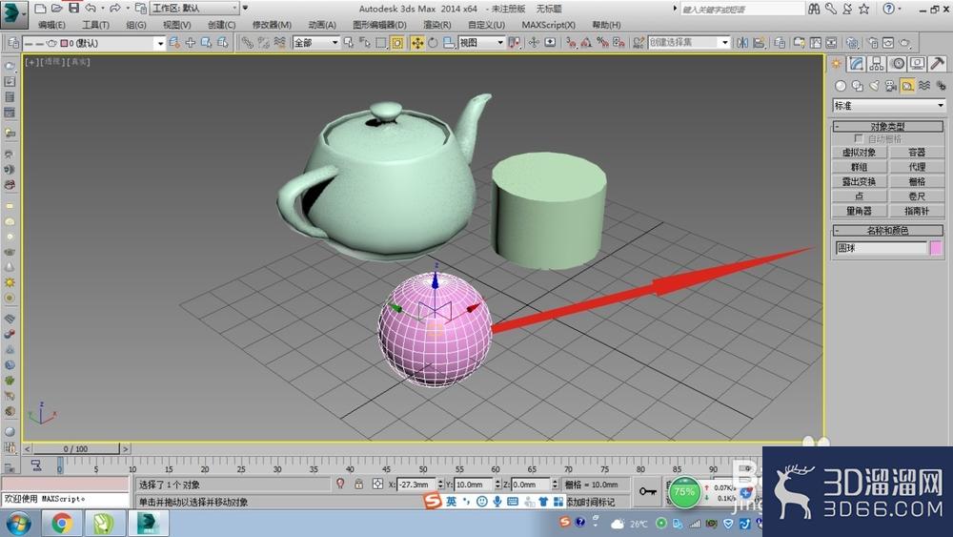Open the 视图 reference coordinate dropdown
This screenshot has width=953, height=537.
tap(481, 43)
